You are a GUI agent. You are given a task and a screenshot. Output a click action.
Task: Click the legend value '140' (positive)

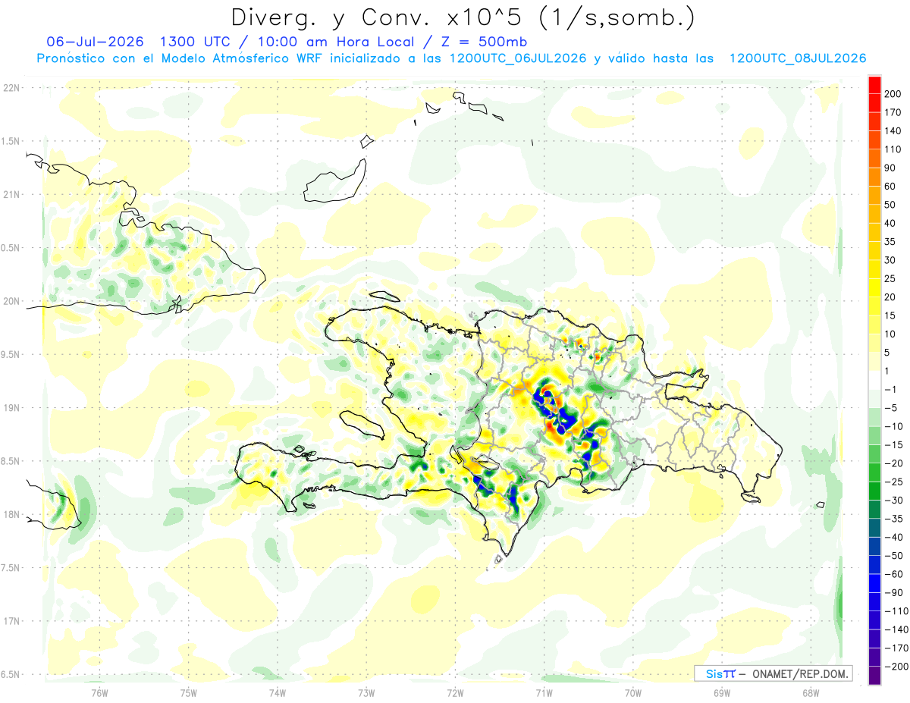pos(893,130)
